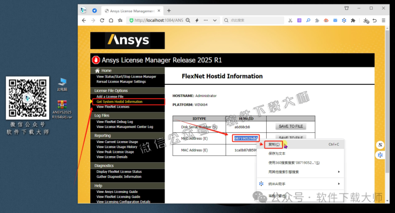Click the search box in browser toolbar
The width and height of the screenshot is (395, 213).
click(x=253, y=20)
